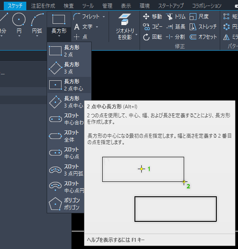Select the Scale (尺度) tool

(199, 17)
